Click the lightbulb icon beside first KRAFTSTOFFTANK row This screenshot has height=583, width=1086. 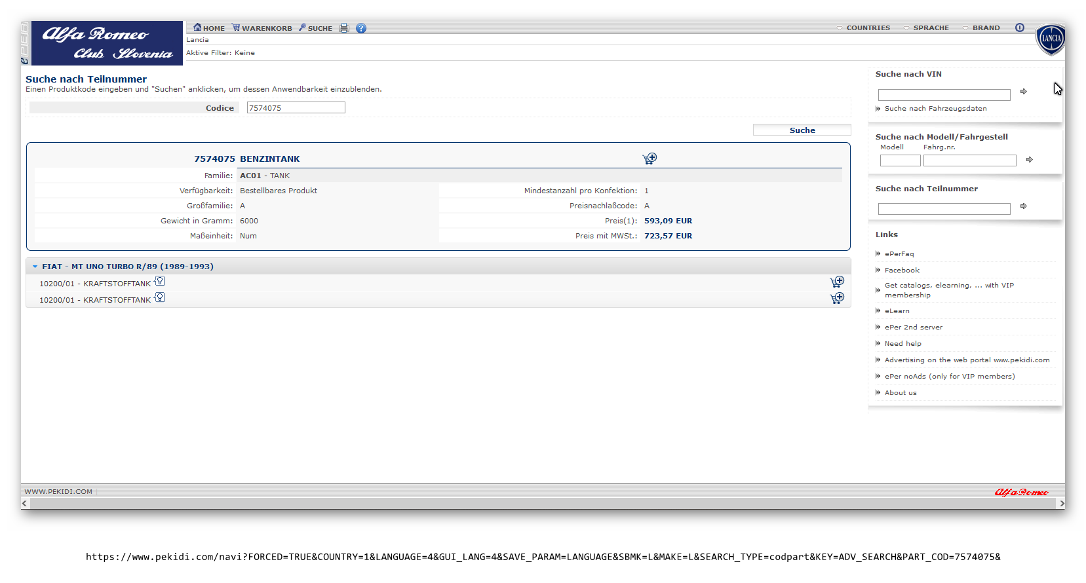click(x=159, y=282)
